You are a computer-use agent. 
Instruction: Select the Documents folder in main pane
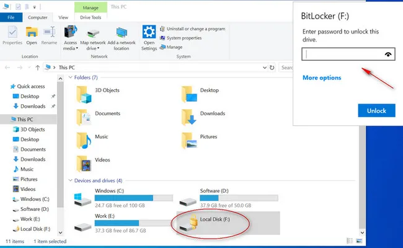pos(99,117)
